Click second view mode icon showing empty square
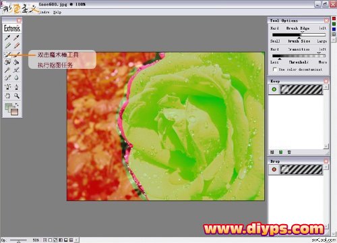337x243 pixels. tap(50, 240)
